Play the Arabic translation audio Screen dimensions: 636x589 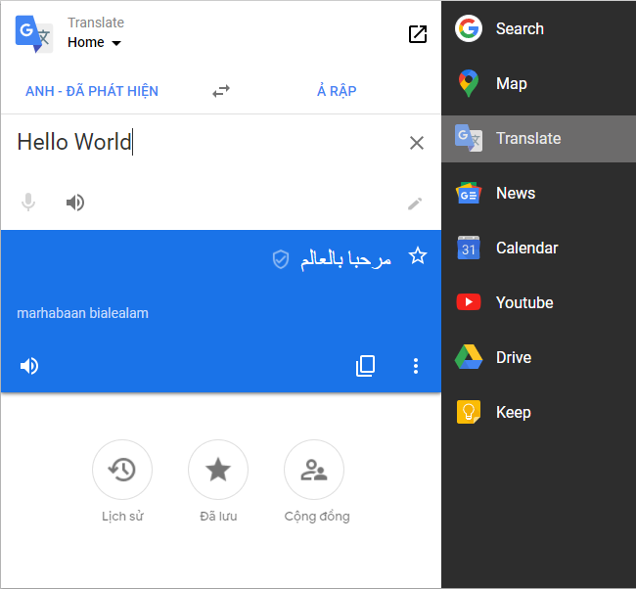click(29, 366)
